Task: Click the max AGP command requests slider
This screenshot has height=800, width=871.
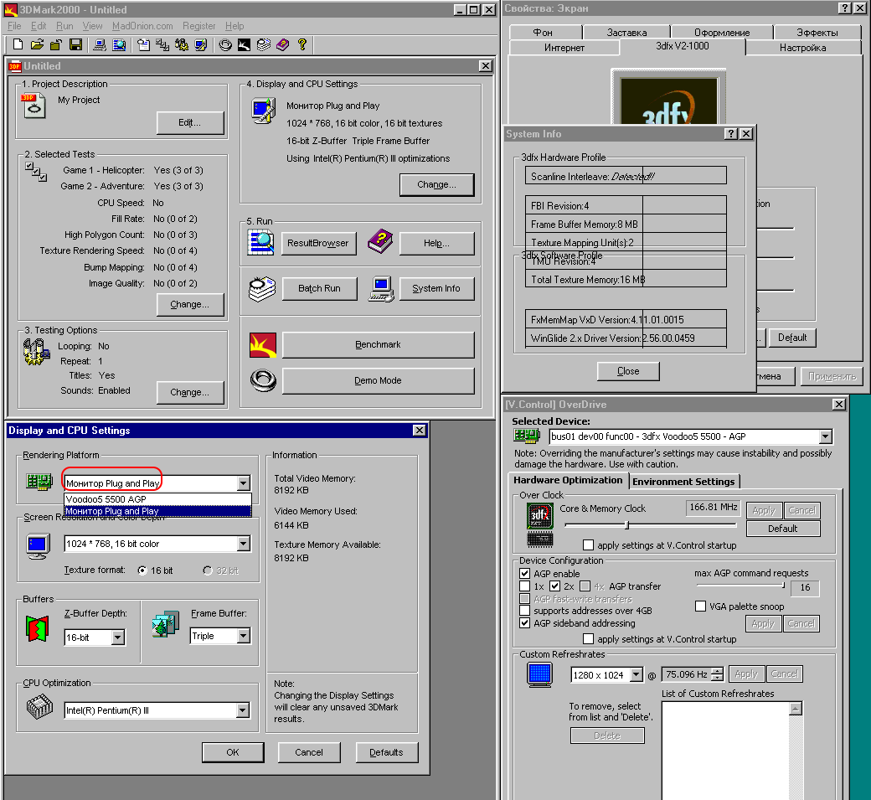Action: tap(740, 586)
